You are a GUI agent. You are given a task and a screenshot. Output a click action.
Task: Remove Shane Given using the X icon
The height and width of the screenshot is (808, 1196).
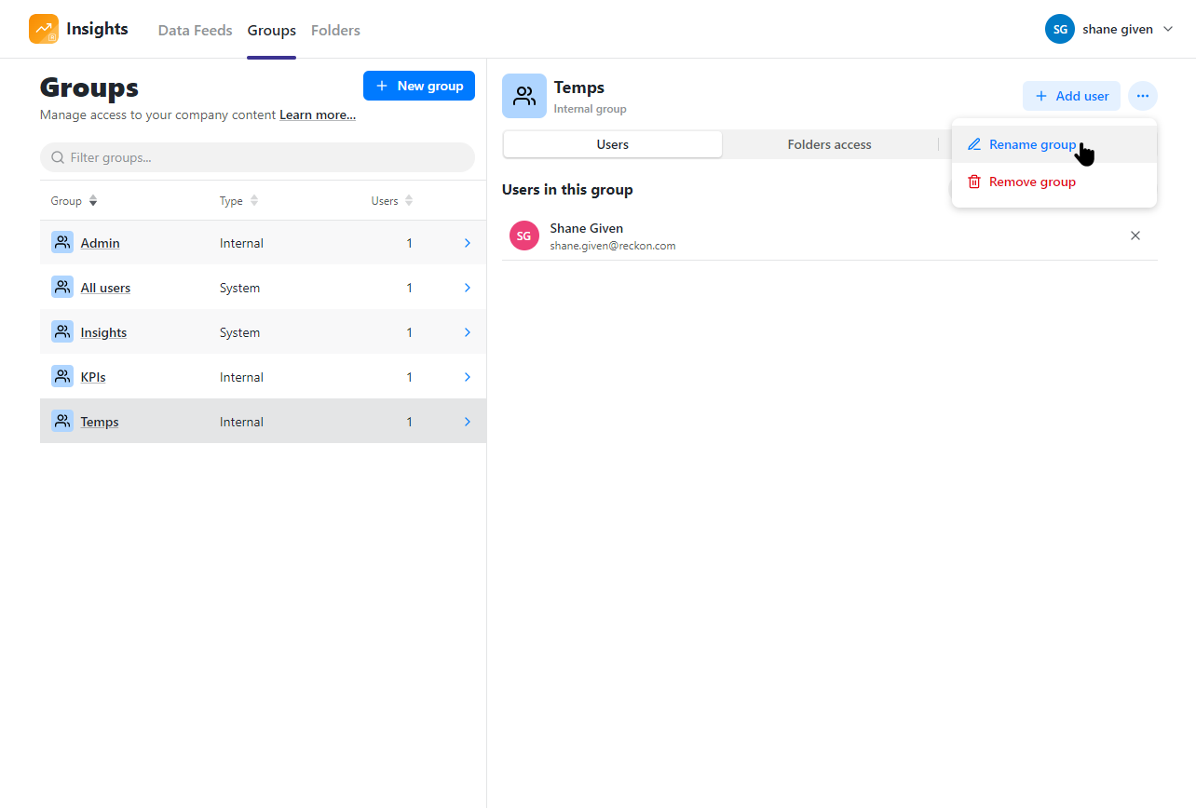click(1135, 236)
